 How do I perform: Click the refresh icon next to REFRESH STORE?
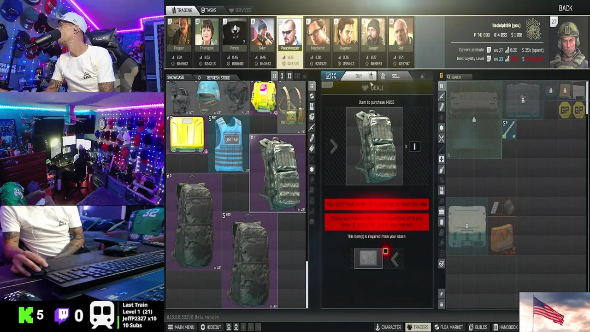199,77
